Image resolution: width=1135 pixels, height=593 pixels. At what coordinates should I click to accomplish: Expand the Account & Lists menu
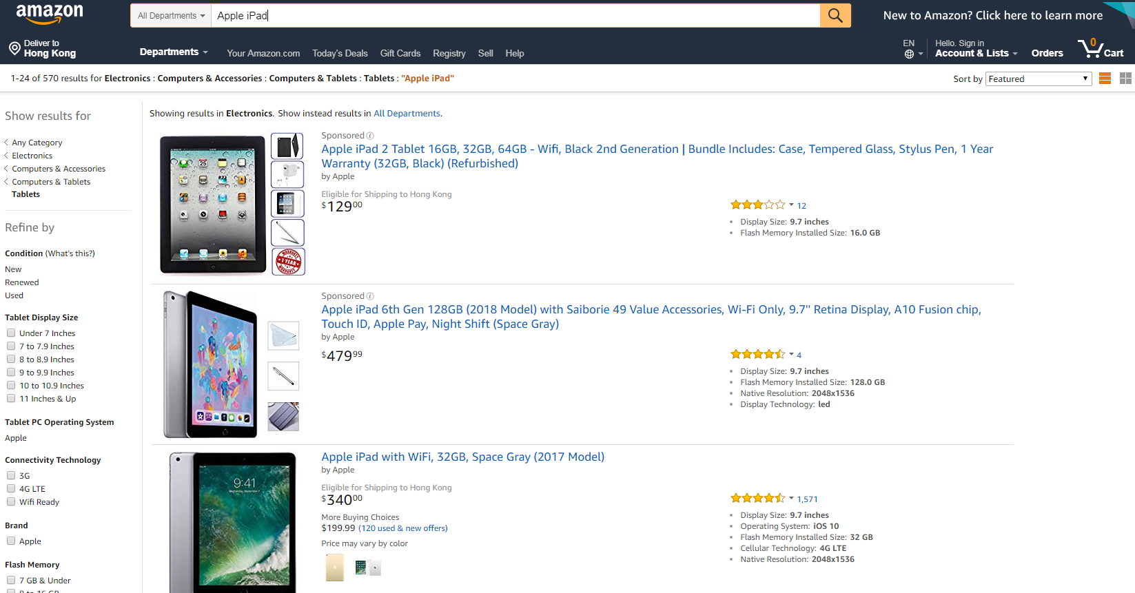click(975, 53)
